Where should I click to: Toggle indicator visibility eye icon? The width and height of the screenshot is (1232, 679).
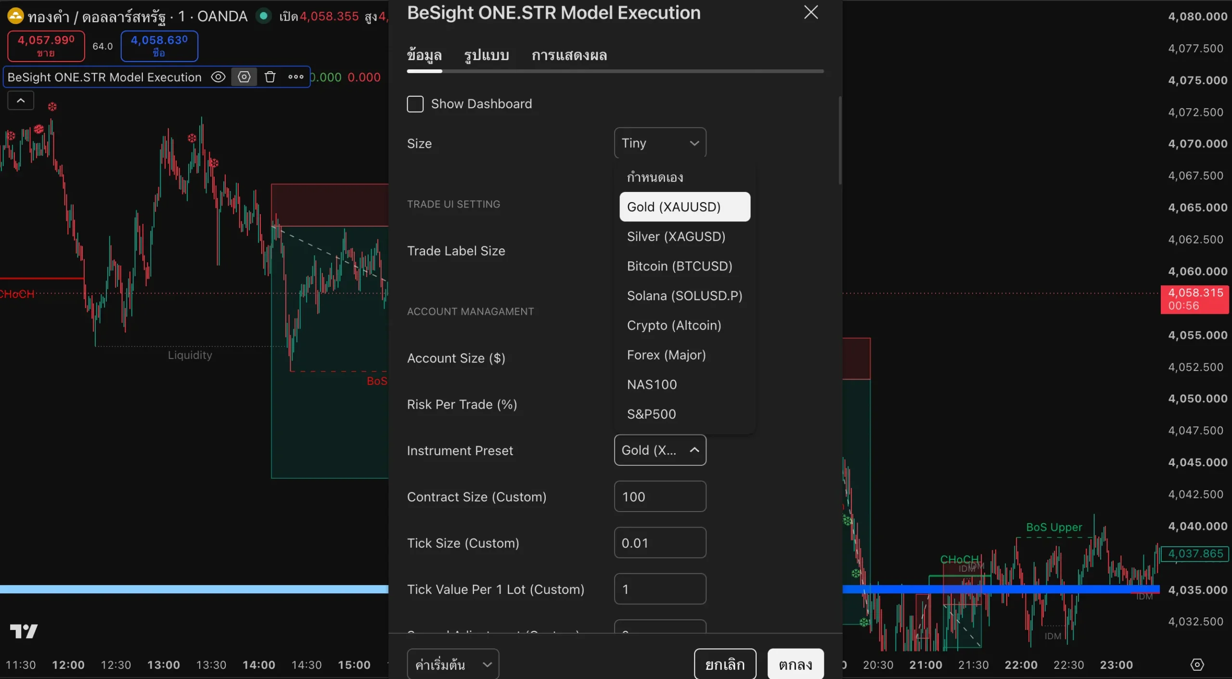(218, 77)
